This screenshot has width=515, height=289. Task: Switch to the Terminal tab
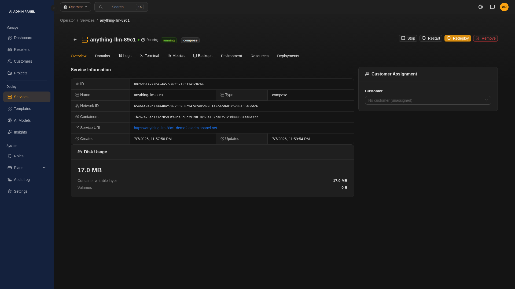click(x=150, y=56)
